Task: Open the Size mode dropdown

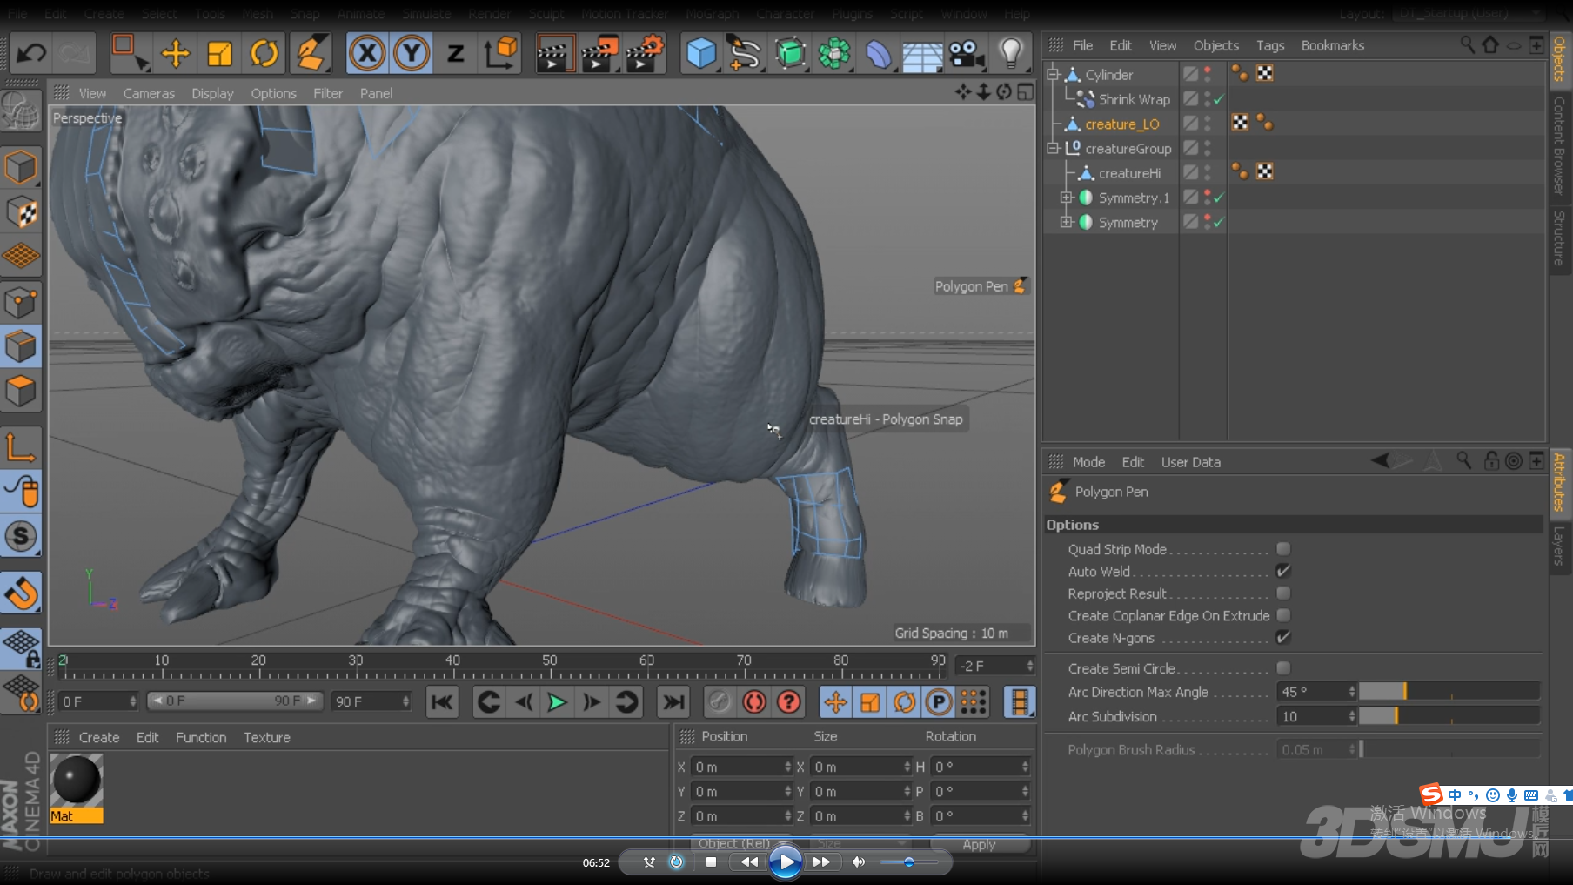Action: [860, 844]
